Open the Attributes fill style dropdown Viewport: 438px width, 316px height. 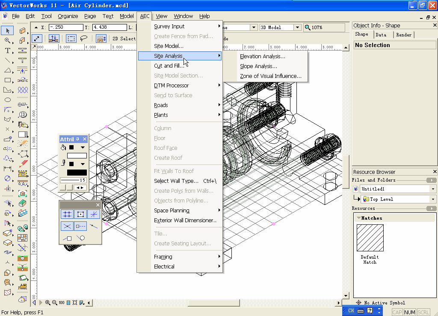83,147
